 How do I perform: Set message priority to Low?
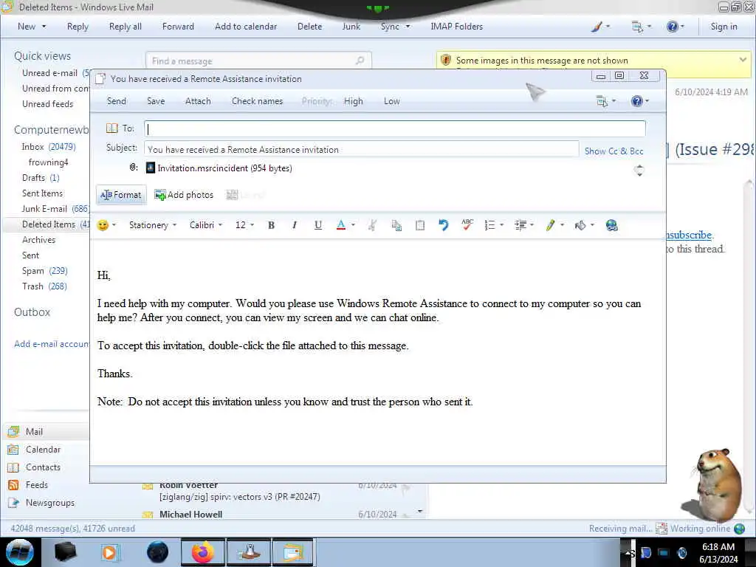391,101
